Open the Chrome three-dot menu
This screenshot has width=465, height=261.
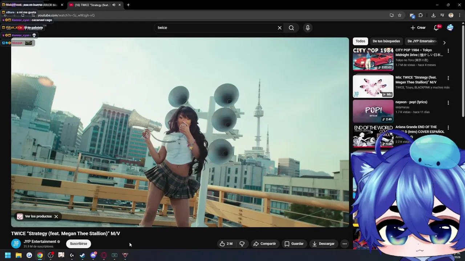coord(460,15)
